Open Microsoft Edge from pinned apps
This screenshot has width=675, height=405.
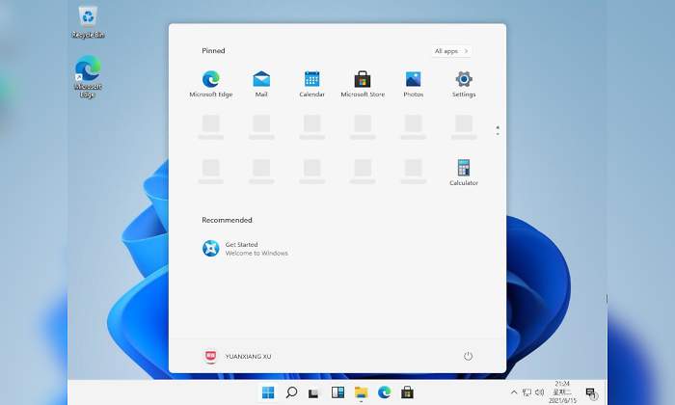[211, 84]
